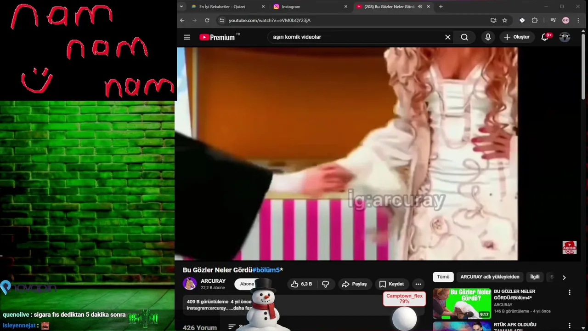The image size is (588, 331).
Task: Click the Oluştur create button
Action: pos(516,37)
